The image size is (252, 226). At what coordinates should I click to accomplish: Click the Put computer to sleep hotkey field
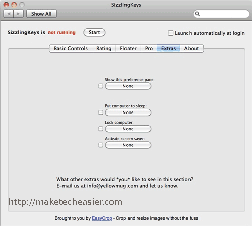[x=128, y=112]
